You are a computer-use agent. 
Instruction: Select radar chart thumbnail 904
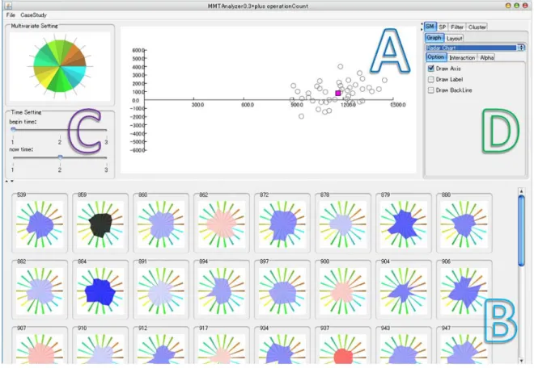[x=403, y=291]
